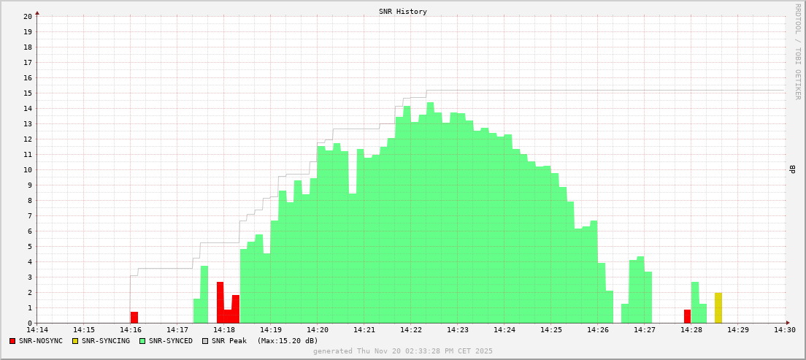Click the red arrow atop the y-axis
Screen dimensions: 806x360
click(37, 12)
